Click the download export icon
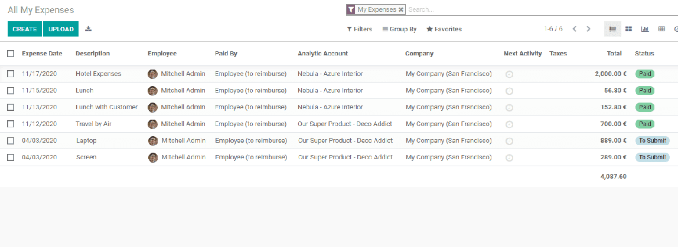This screenshot has height=247, width=678. coord(89,29)
